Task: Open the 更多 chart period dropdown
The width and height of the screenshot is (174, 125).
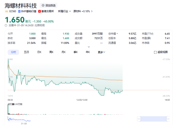Action: click(x=101, y=52)
